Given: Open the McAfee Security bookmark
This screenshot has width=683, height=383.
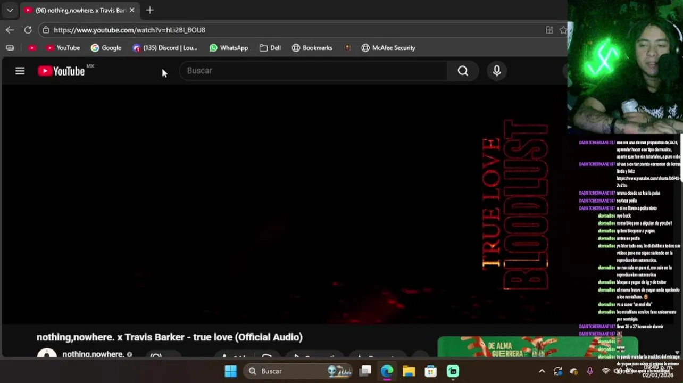Looking at the screenshot, I should pos(388,48).
